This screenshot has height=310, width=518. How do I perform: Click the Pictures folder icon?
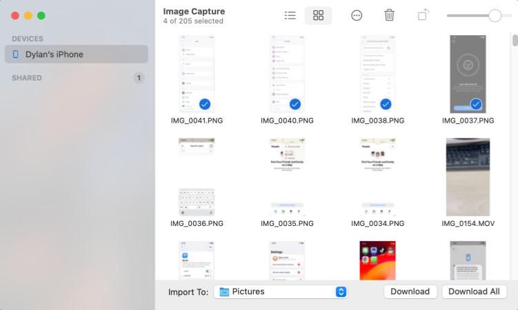click(x=224, y=292)
